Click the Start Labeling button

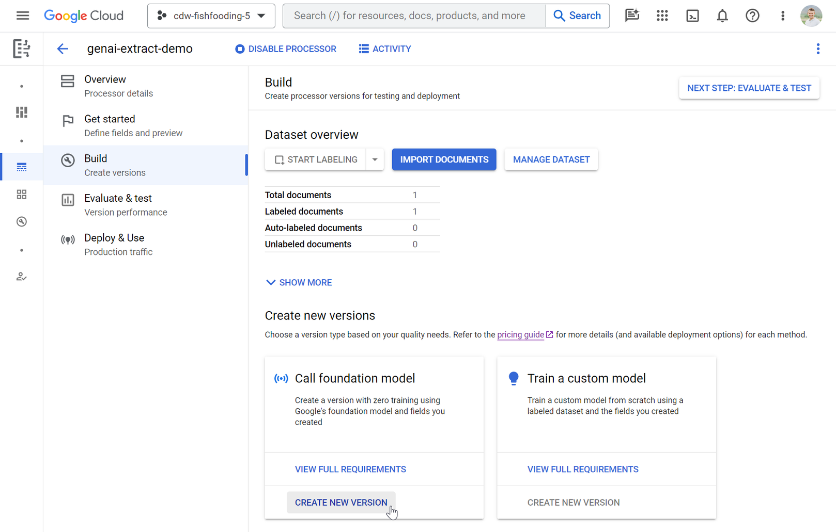316,160
